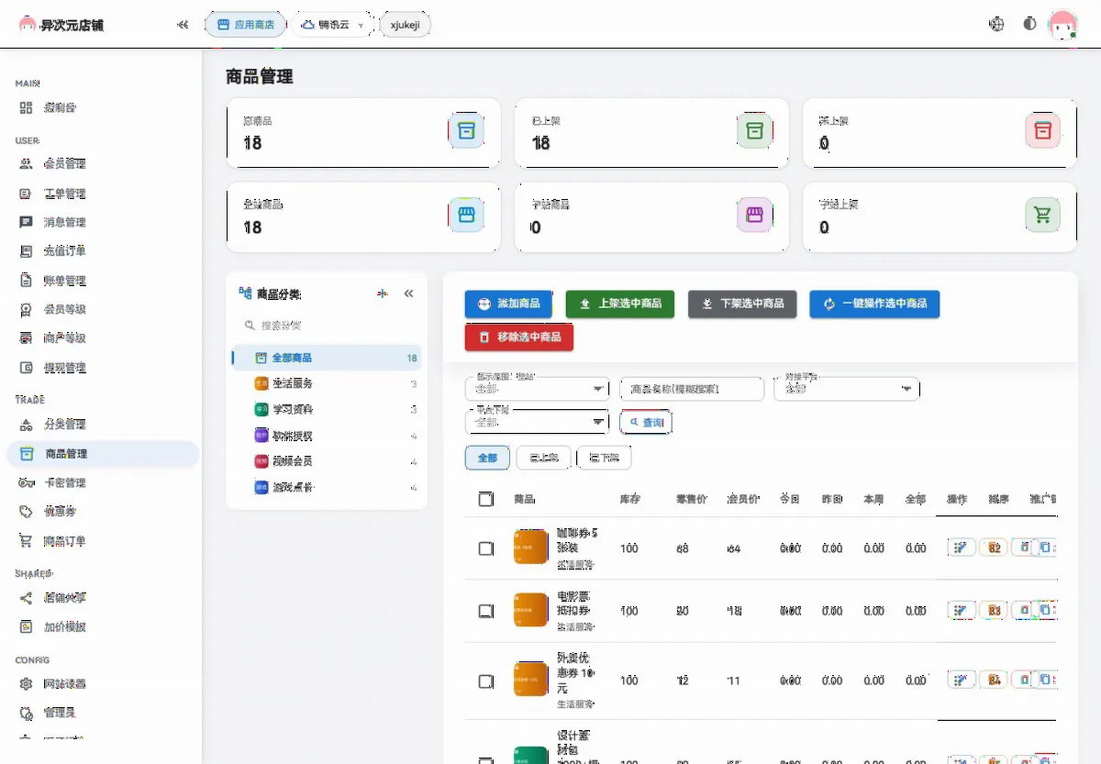Open the 应用商店 tab in the header
This screenshot has width=1101, height=764.
pyautogui.click(x=246, y=25)
